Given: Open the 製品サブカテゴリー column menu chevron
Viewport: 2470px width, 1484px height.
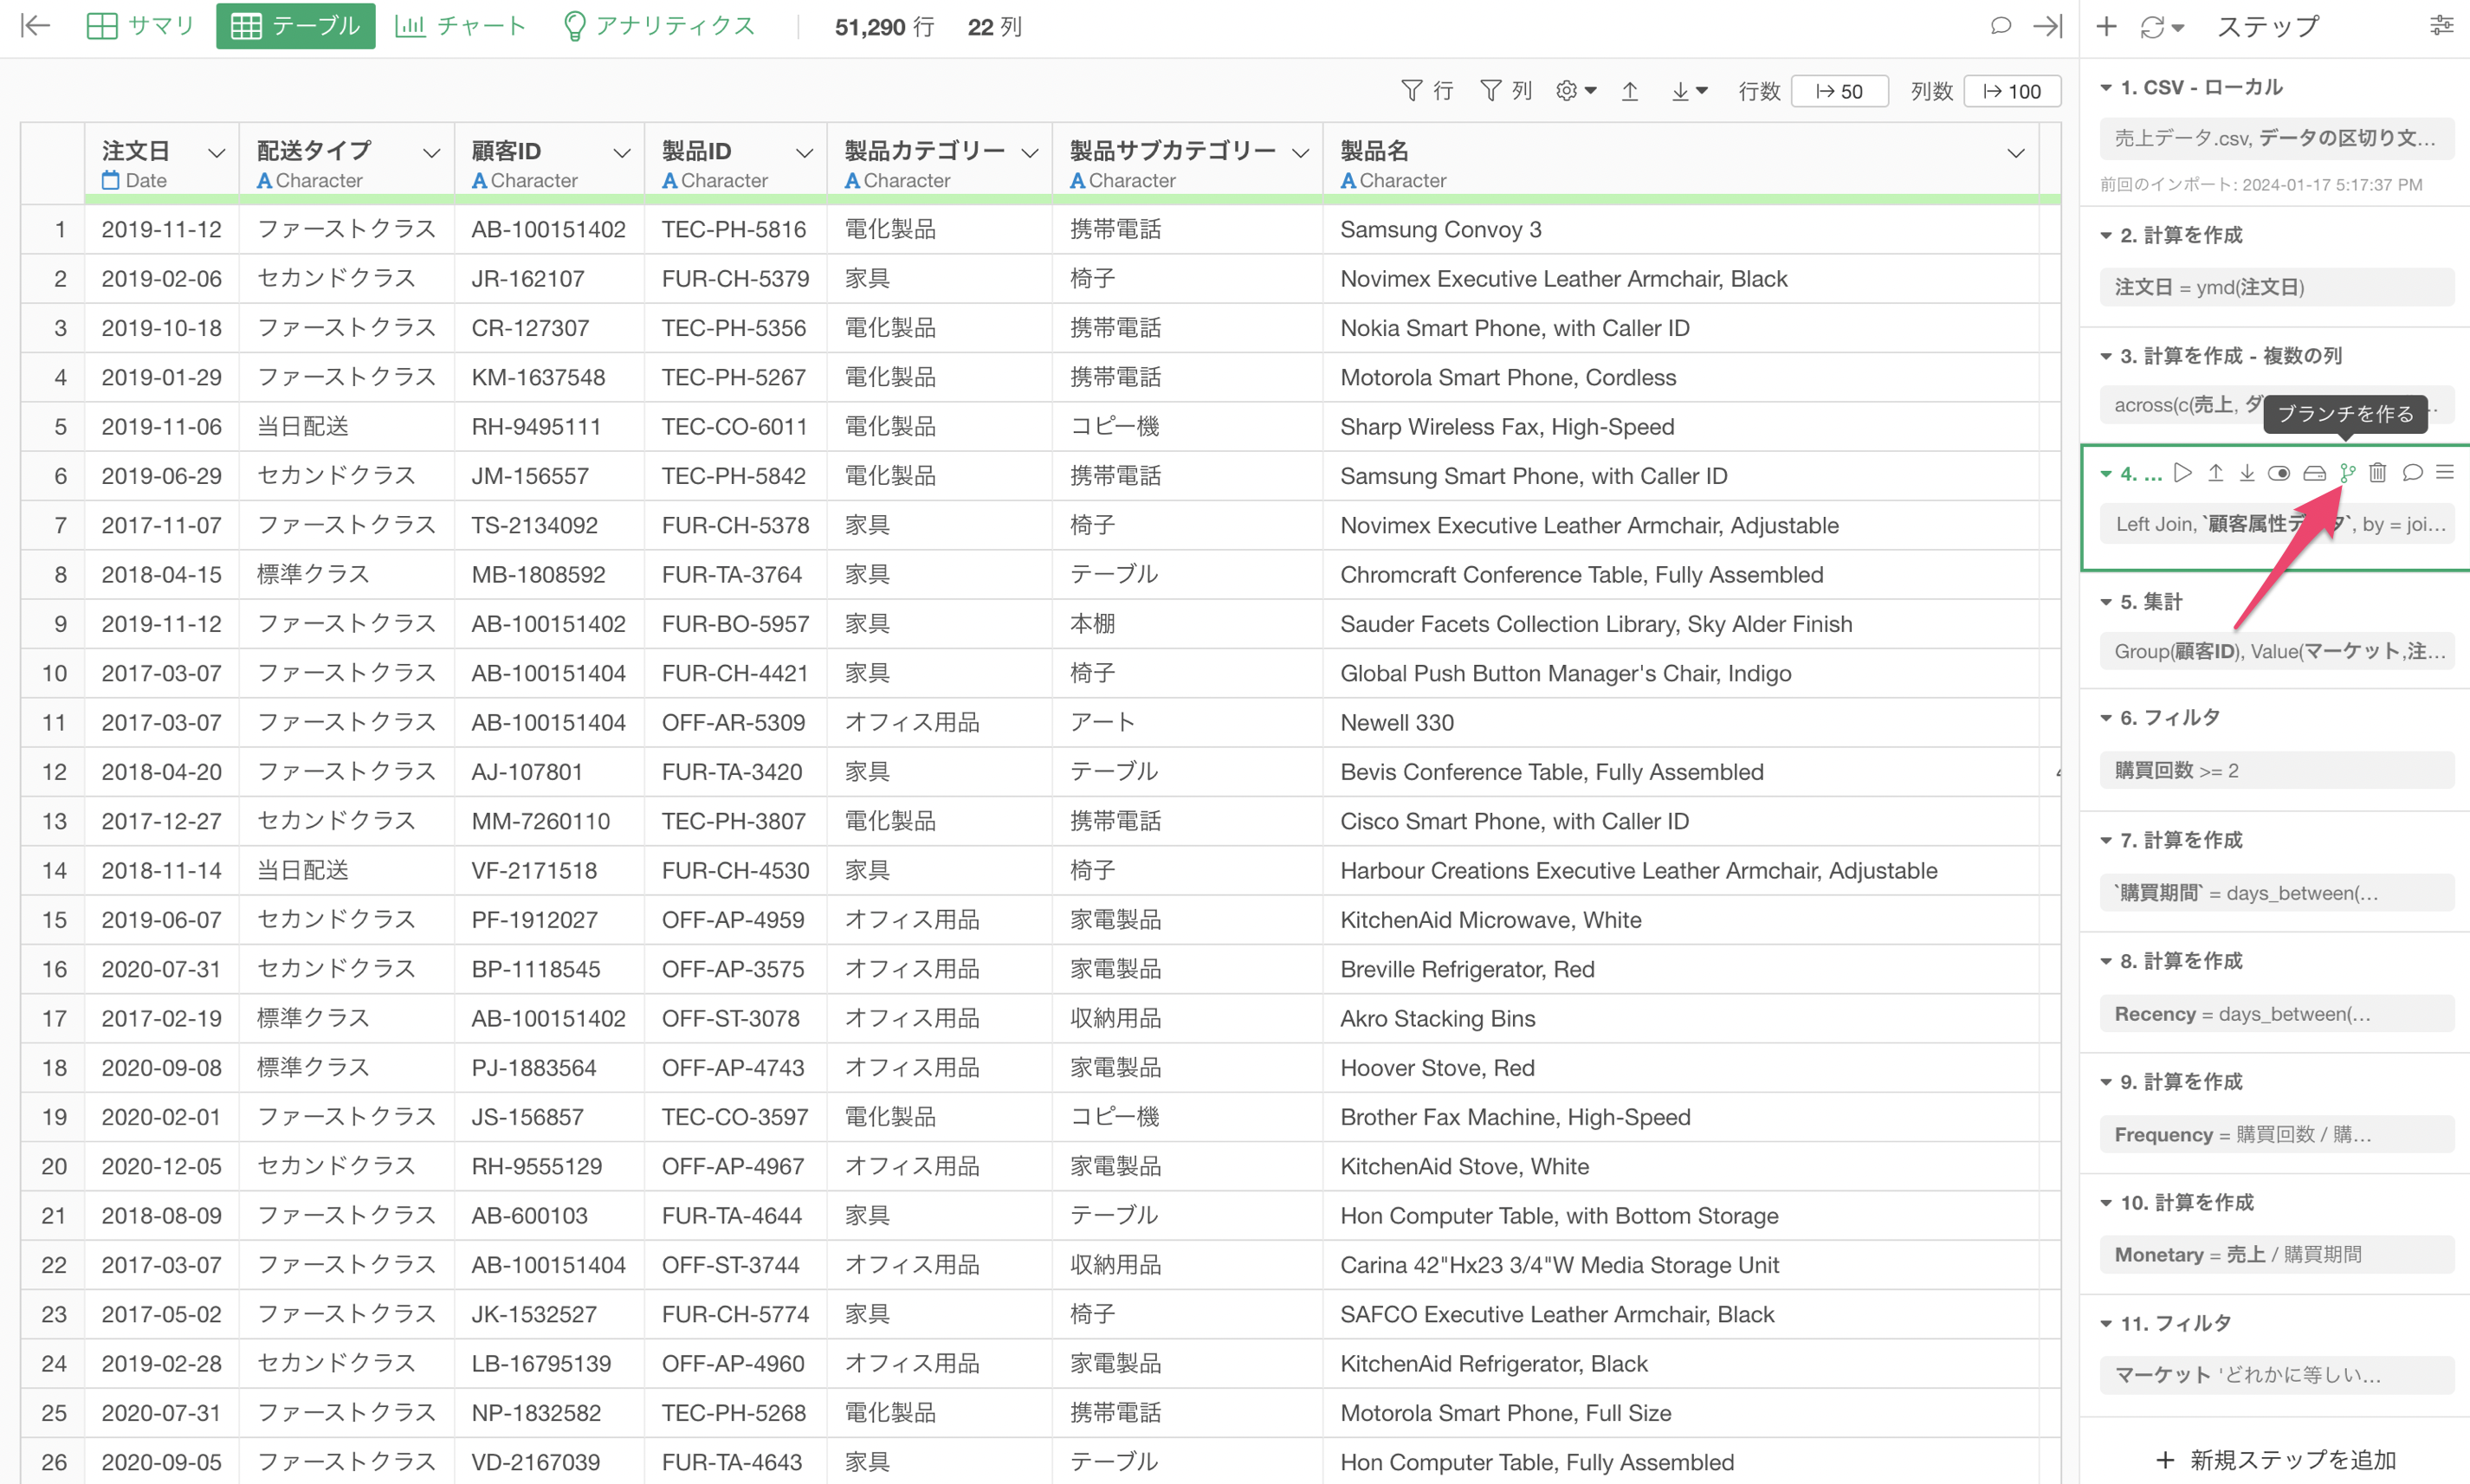Looking at the screenshot, I should [1300, 153].
